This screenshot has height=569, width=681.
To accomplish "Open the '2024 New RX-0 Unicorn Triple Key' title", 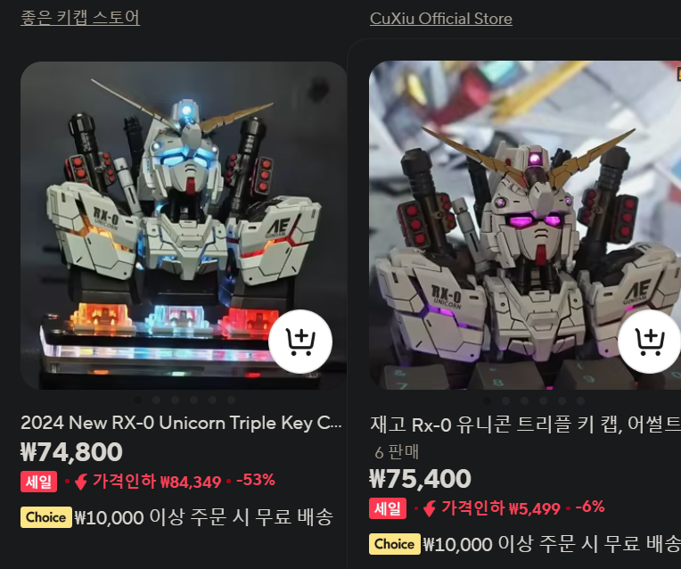I will pos(181,423).
